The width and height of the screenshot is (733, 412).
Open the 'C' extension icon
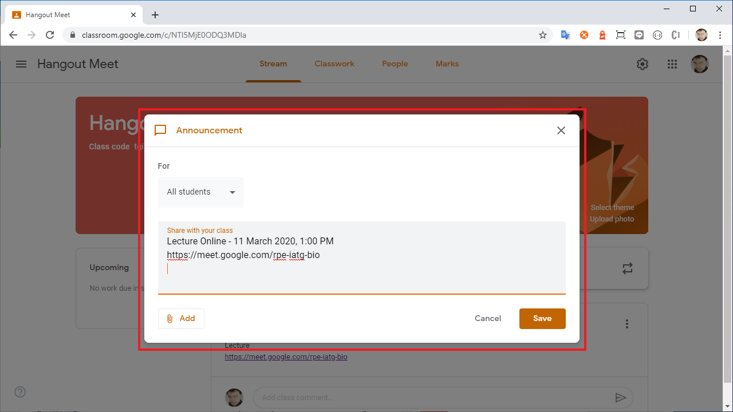point(676,35)
